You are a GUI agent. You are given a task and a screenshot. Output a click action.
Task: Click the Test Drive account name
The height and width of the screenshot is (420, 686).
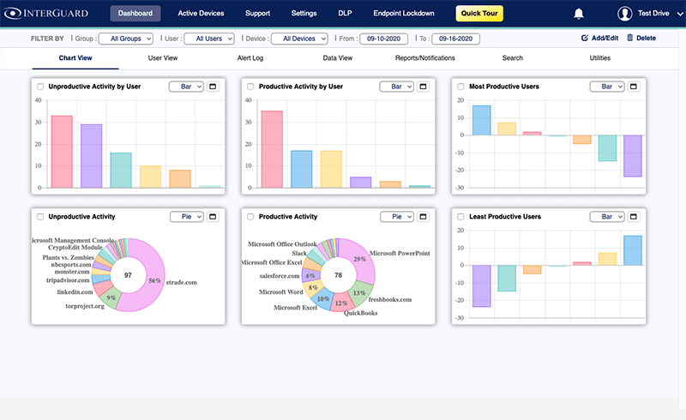[x=653, y=14]
